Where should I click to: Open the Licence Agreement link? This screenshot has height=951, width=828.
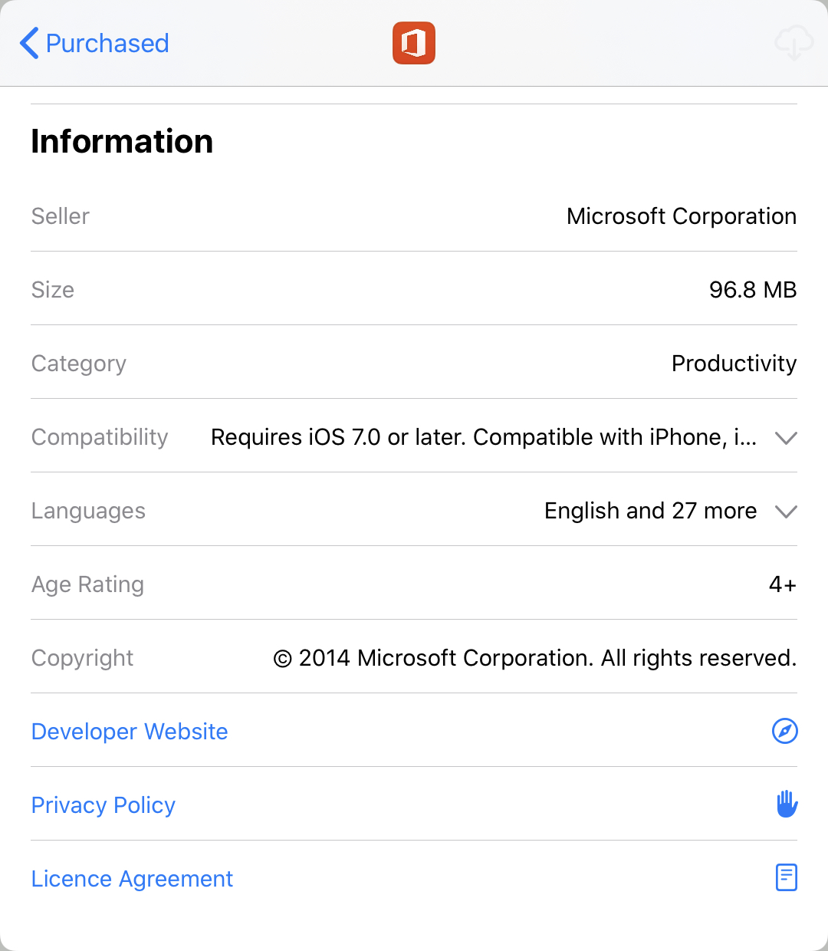pos(132,878)
